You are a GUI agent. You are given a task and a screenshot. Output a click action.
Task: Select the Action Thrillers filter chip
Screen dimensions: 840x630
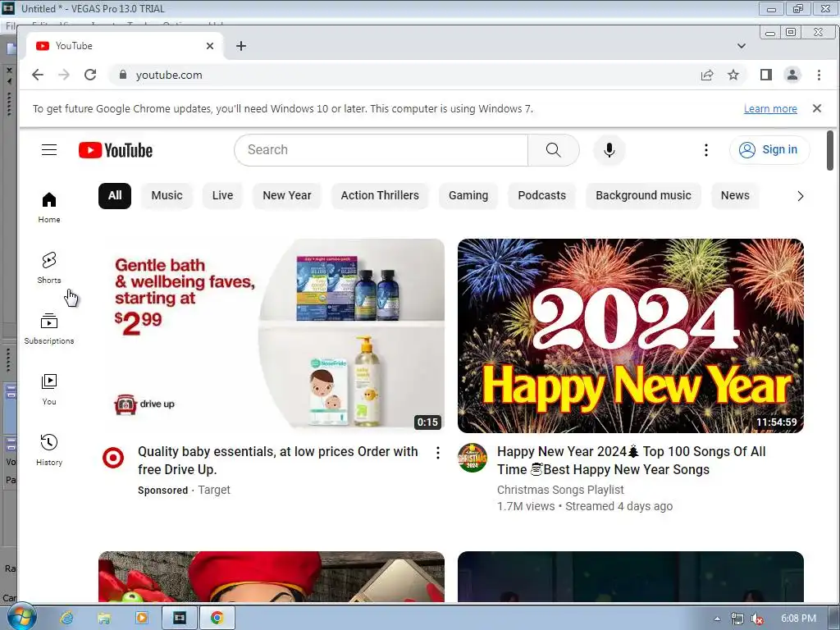click(380, 195)
